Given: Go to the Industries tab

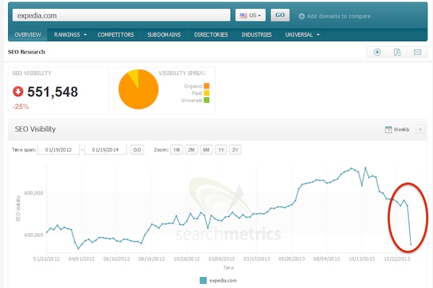Looking at the screenshot, I should tap(256, 34).
